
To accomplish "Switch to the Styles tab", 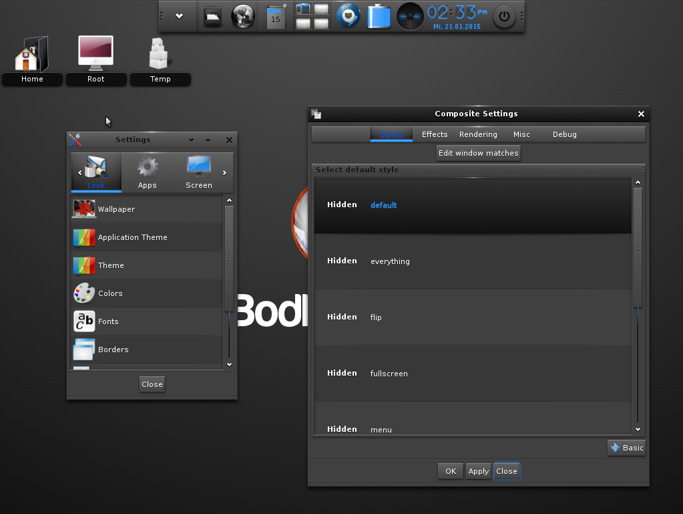I will pyautogui.click(x=391, y=134).
